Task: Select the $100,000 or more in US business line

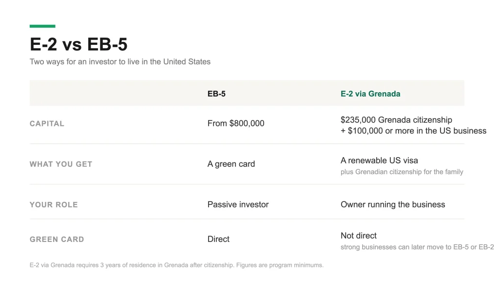Action: click(413, 131)
